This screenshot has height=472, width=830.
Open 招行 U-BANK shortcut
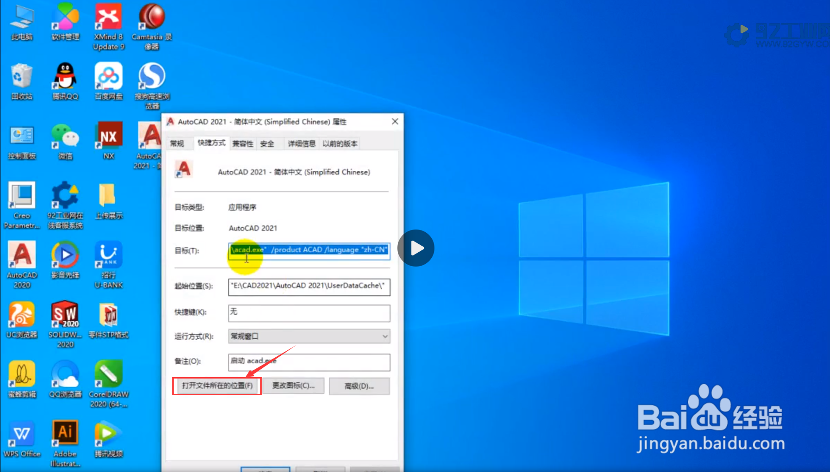click(x=108, y=265)
